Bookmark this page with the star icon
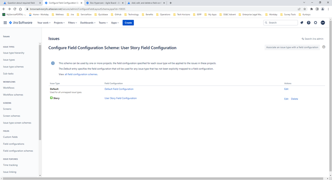 (x=305, y=9)
